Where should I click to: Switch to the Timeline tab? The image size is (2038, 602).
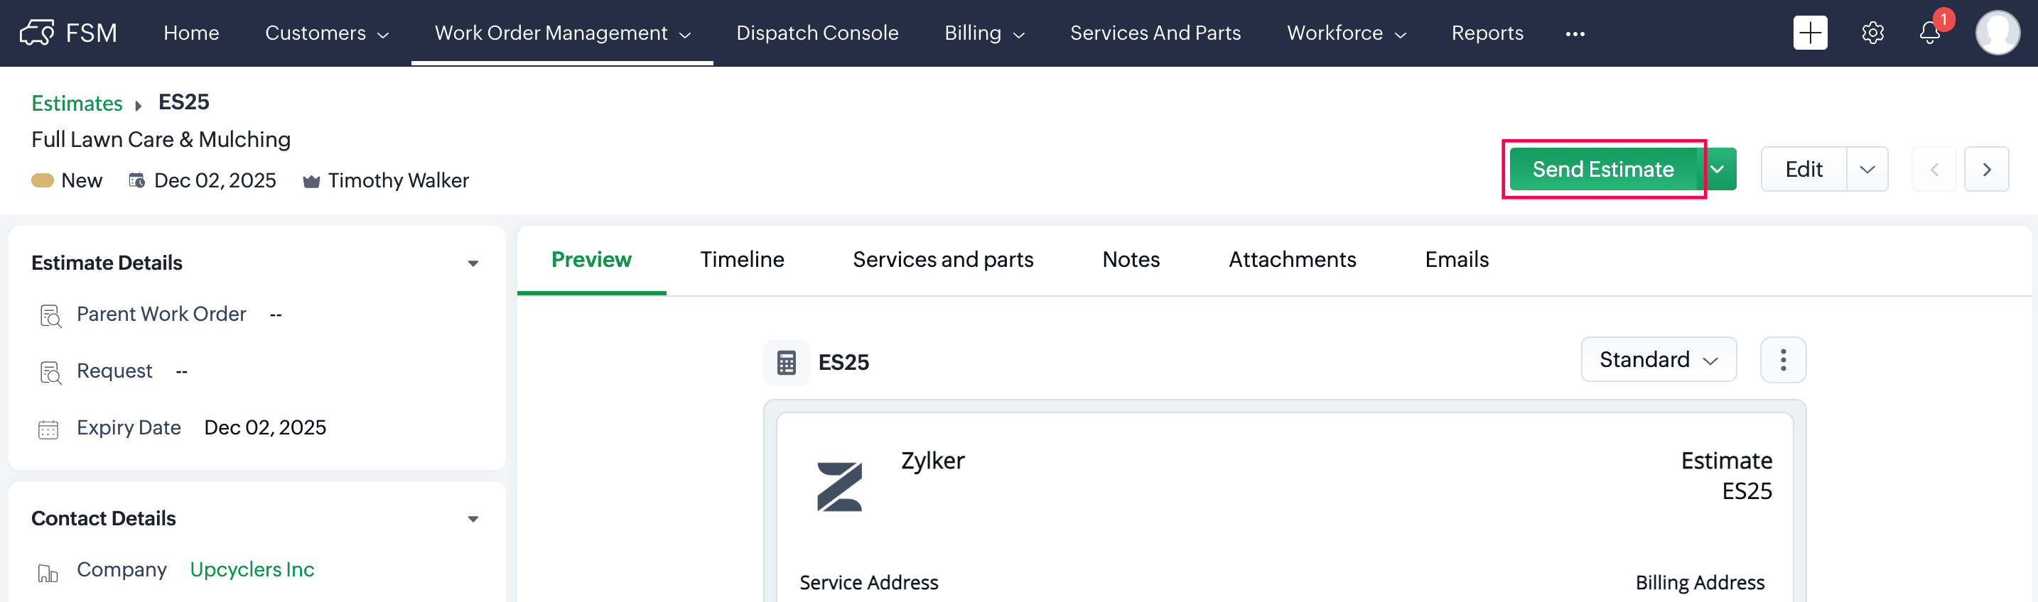tap(741, 260)
